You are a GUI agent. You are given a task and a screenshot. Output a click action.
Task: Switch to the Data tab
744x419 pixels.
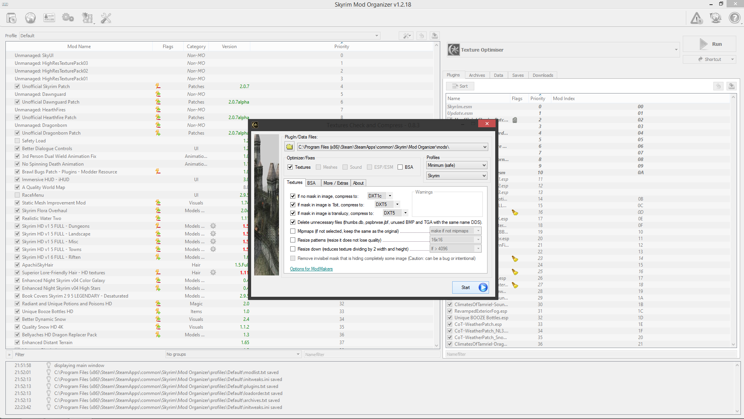coord(498,75)
